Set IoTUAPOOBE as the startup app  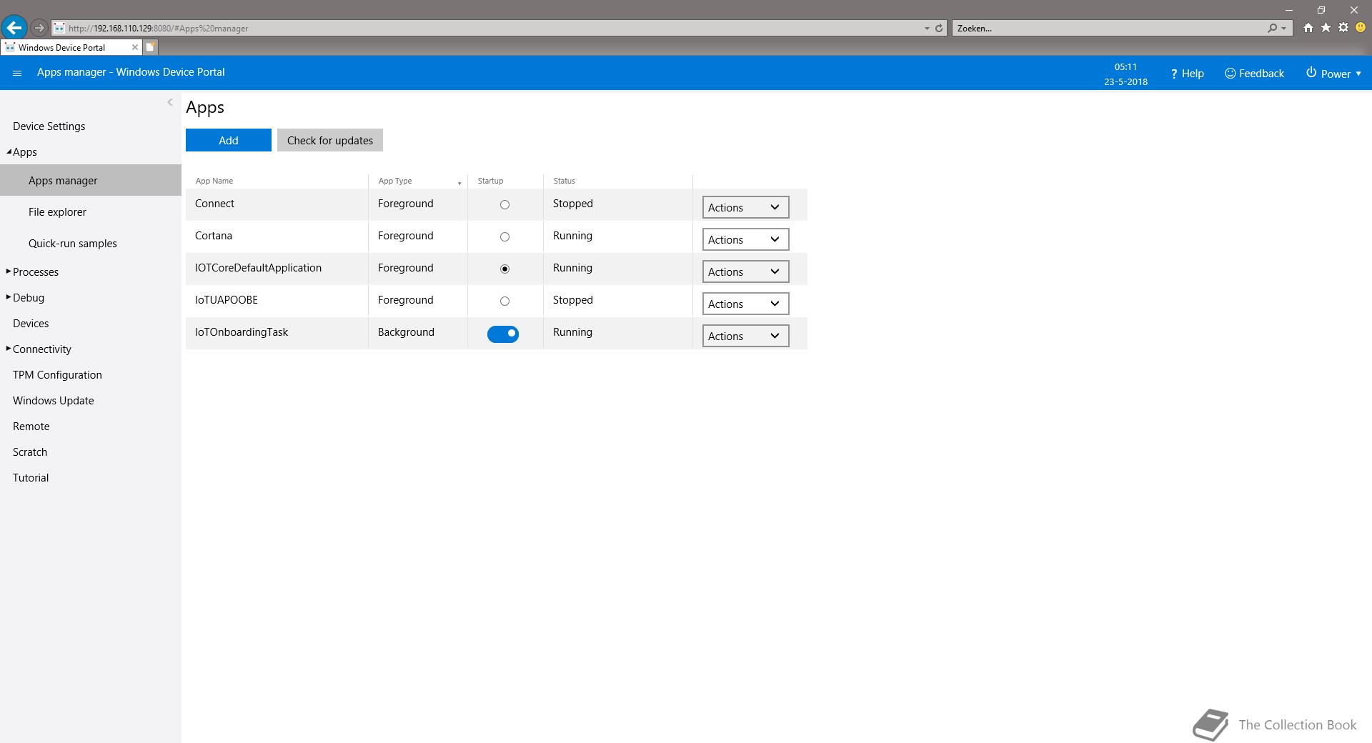(504, 301)
